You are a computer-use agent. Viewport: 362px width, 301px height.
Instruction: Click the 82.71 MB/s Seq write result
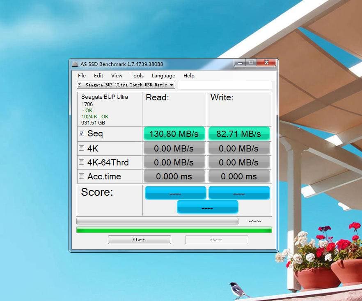(x=239, y=134)
